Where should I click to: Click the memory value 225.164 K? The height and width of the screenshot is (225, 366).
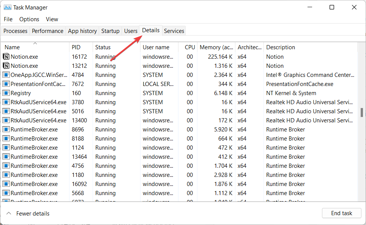click(220, 56)
